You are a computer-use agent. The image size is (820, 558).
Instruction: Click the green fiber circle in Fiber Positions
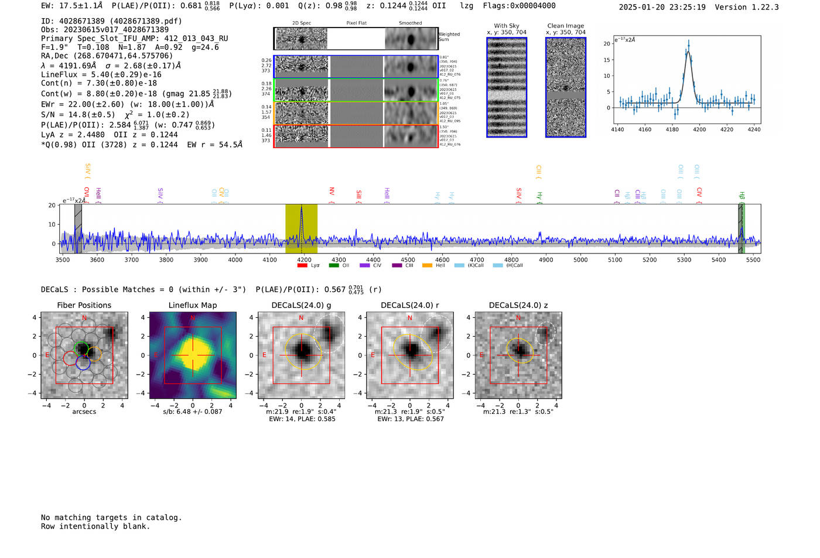[83, 349]
